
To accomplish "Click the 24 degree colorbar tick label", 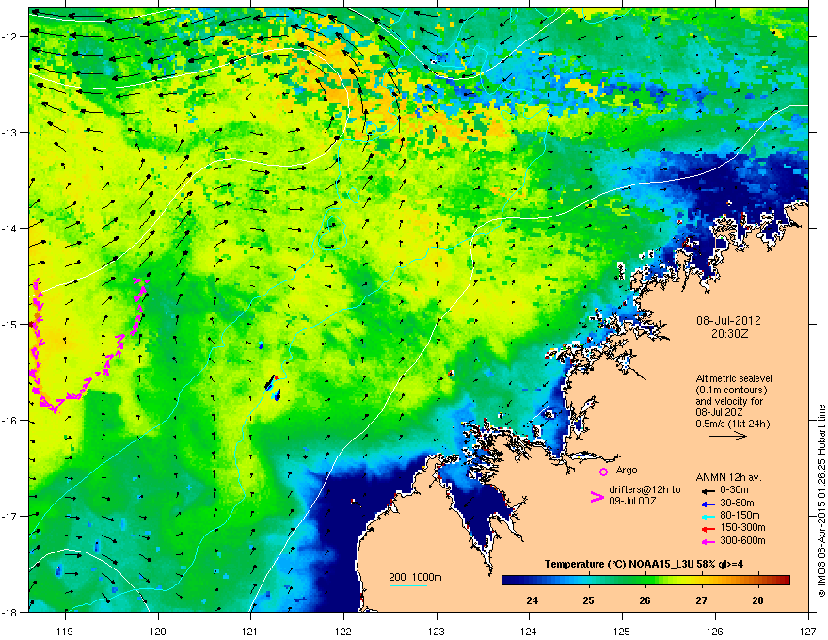I will pos(533,600).
